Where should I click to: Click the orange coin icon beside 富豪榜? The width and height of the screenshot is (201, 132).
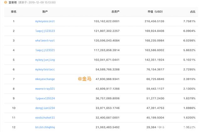tap(6, 2)
